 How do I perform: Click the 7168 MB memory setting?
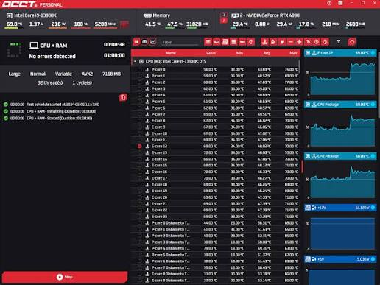[111, 74]
